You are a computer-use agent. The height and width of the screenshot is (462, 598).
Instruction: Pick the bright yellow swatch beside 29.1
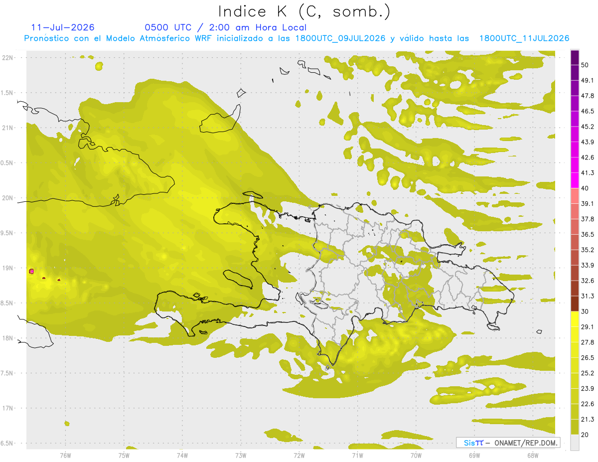coord(575,319)
